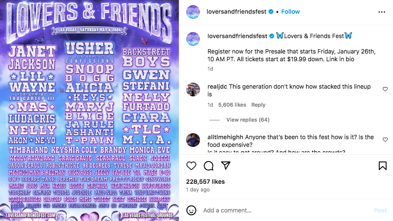Open realjdc's profile picture

[193, 90]
